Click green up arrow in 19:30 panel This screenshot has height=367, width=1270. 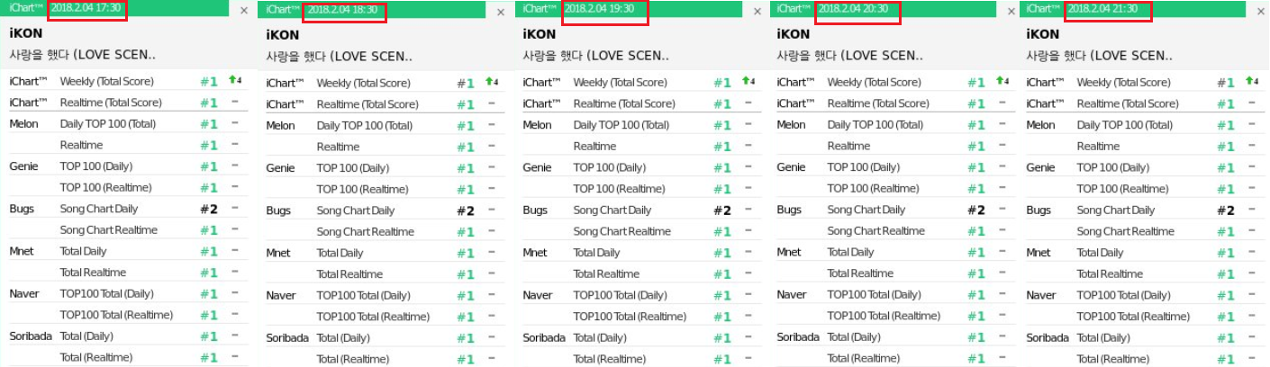point(748,81)
